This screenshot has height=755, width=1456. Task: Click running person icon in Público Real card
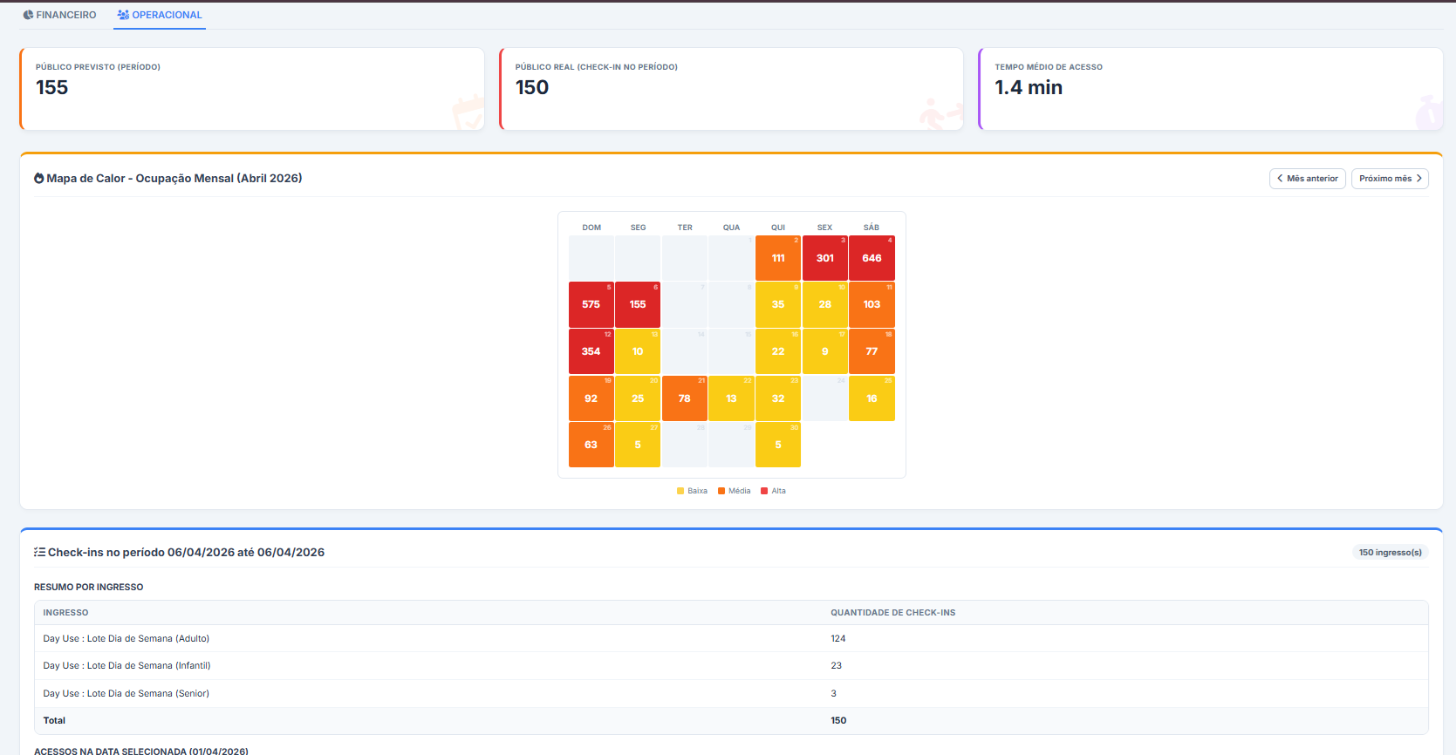pyautogui.click(x=940, y=113)
